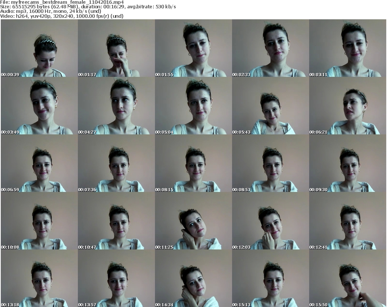Click the file name myfreecams_bestdream_female_11042016.mp4
The image size is (387, 307).
pyautogui.click(x=67, y=2)
